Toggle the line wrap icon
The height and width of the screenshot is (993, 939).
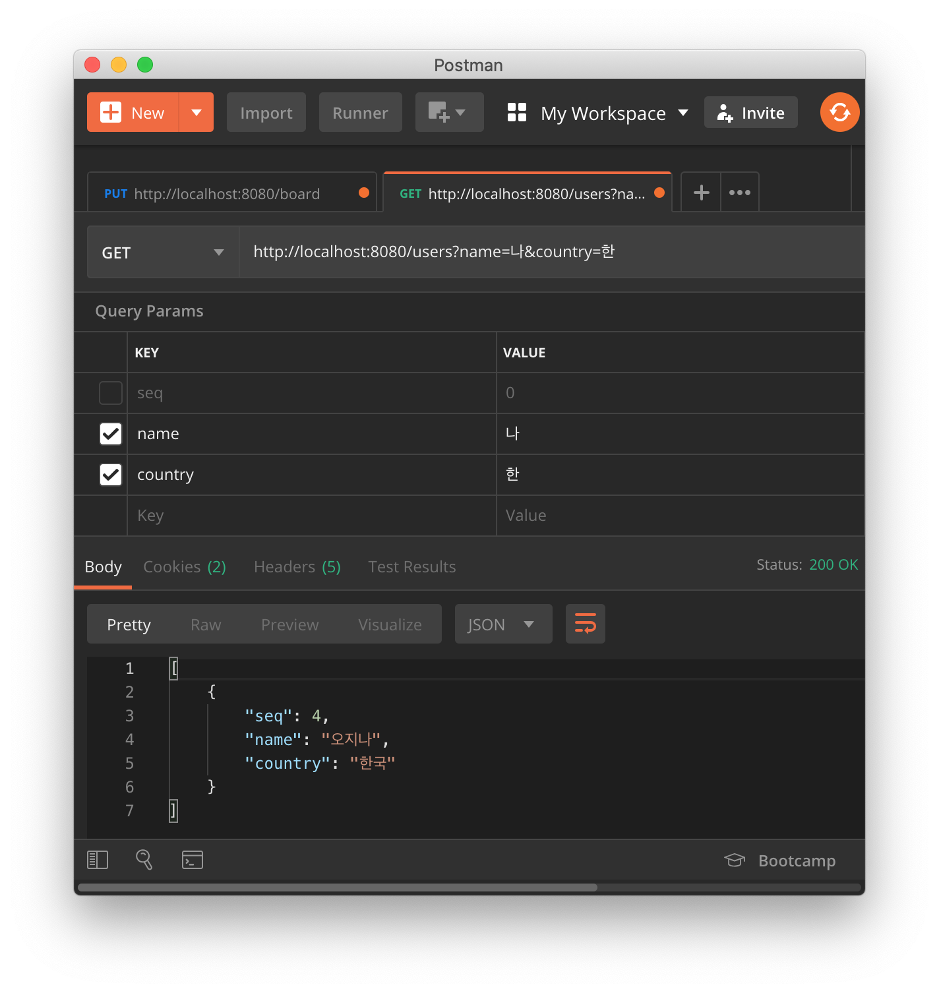pos(586,624)
